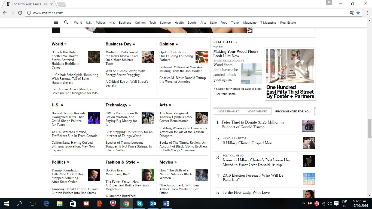Image resolution: width=372 pixels, height=209 pixels.
Task: Open a new browser tab
Action: point(62,4)
